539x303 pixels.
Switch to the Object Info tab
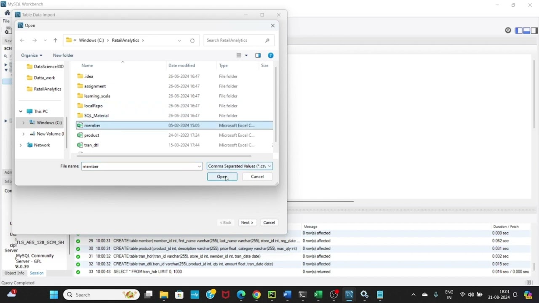point(14,273)
